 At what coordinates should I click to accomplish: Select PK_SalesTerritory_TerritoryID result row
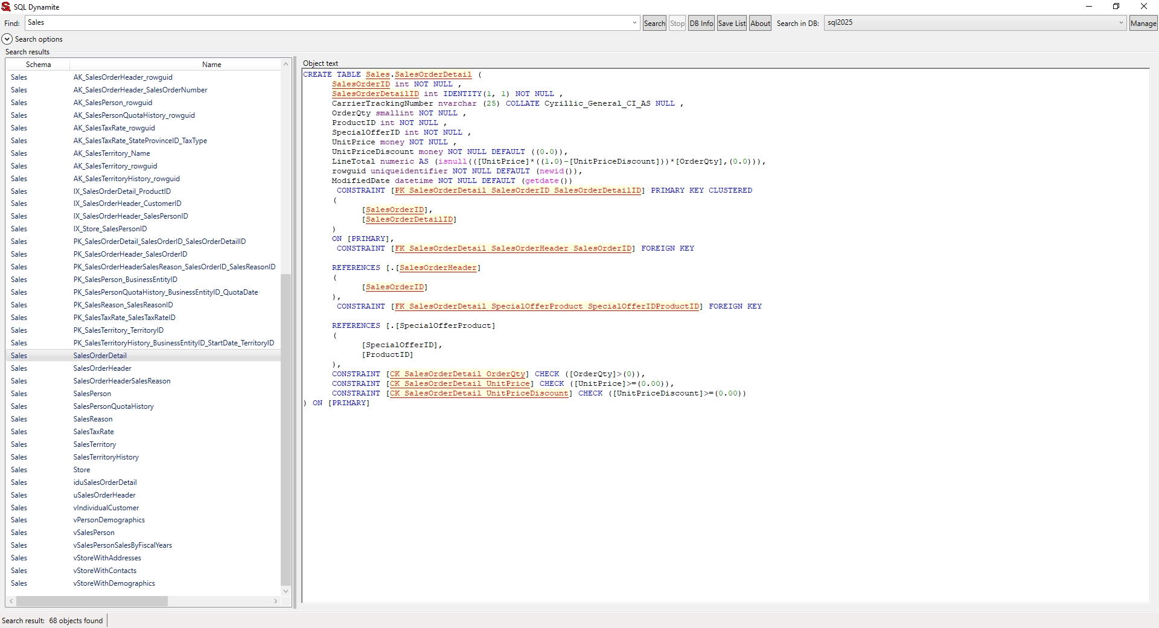pyautogui.click(x=118, y=330)
